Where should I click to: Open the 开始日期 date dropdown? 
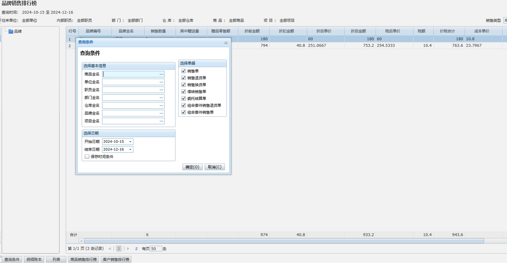(x=130, y=142)
